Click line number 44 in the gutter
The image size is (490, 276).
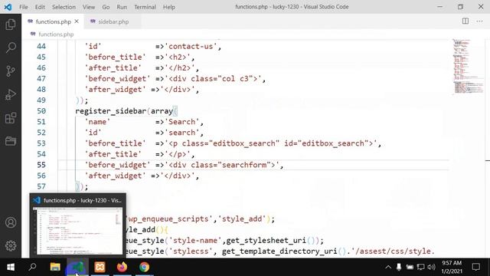(41, 46)
